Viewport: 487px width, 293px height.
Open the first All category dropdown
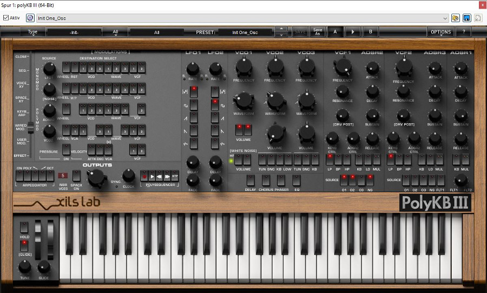tap(116, 32)
